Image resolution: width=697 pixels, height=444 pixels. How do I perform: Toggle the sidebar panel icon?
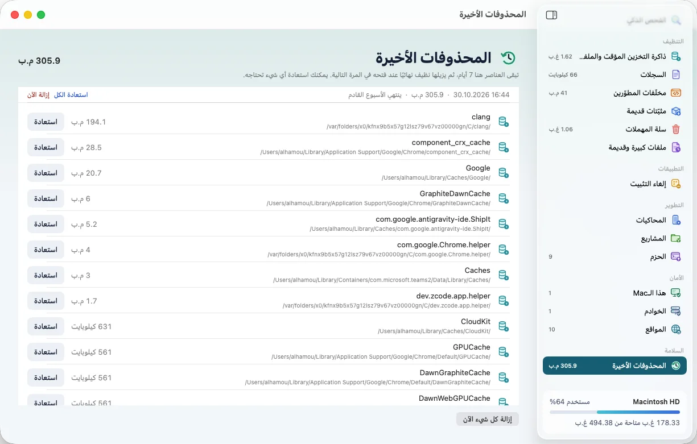(x=551, y=15)
